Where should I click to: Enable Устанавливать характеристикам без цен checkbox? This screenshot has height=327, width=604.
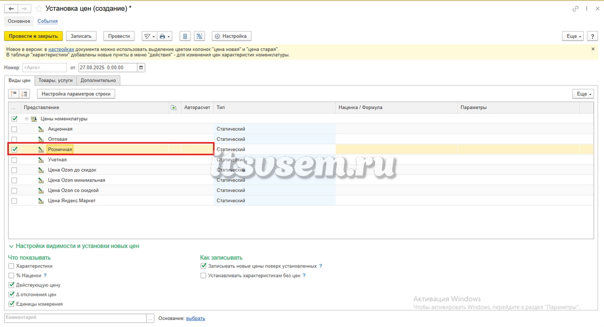coord(203,276)
